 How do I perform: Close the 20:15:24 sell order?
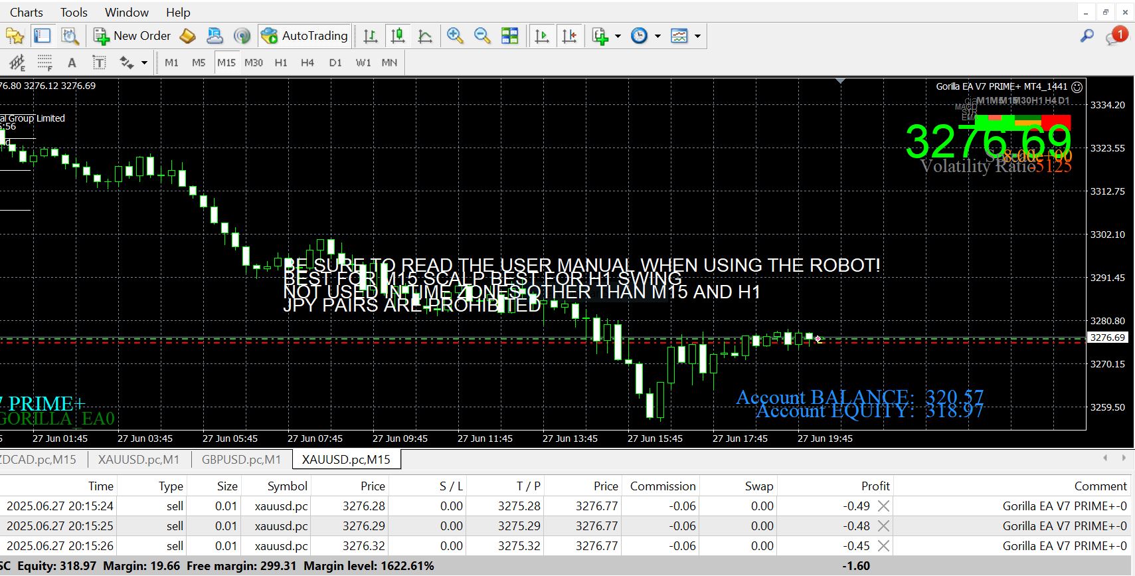tap(883, 506)
